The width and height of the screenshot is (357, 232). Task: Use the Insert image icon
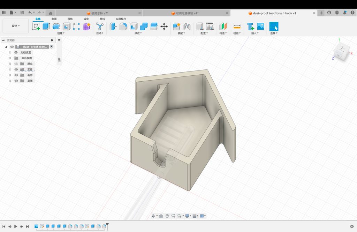[x=260, y=27]
